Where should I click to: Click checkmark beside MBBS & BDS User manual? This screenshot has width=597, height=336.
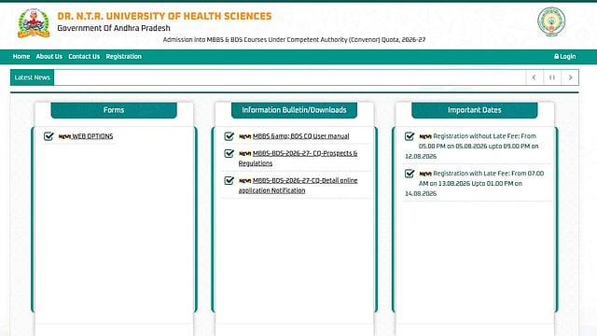[229, 136]
